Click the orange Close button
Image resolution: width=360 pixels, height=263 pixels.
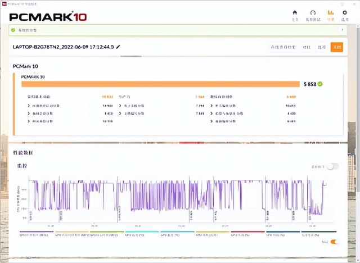click(337, 47)
